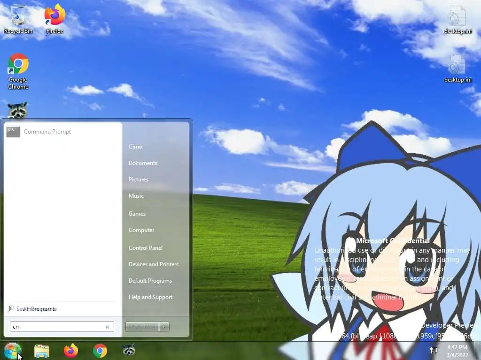The height and width of the screenshot is (360, 481).
Task: Open the Google Chrome desktop shortcut
Action: pyautogui.click(x=18, y=72)
